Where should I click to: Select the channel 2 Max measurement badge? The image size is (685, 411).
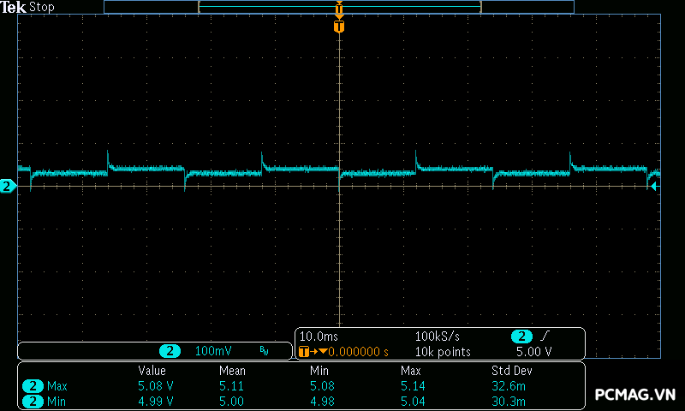pyautogui.click(x=34, y=386)
